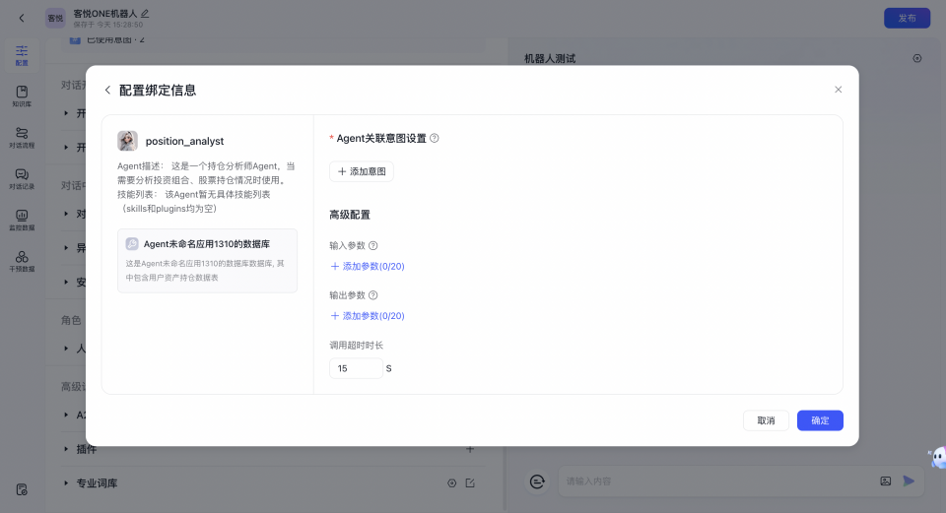This screenshot has width=946, height=513.
Task: Click the floating assistant mascot icon
Action: [x=938, y=458]
